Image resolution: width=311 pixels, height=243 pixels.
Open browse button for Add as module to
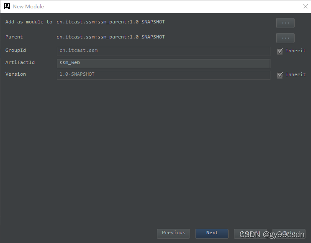pyautogui.click(x=285, y=23)
